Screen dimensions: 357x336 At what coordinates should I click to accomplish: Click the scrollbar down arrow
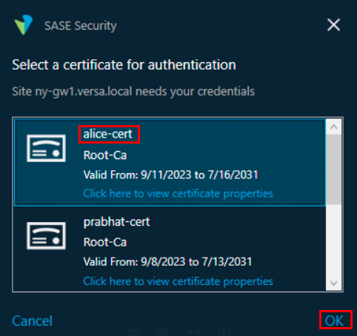pyautogui.click(x=333, y=283)
